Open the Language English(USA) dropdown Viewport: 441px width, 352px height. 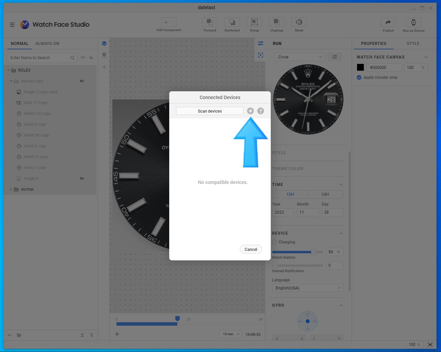coord(308,288)
